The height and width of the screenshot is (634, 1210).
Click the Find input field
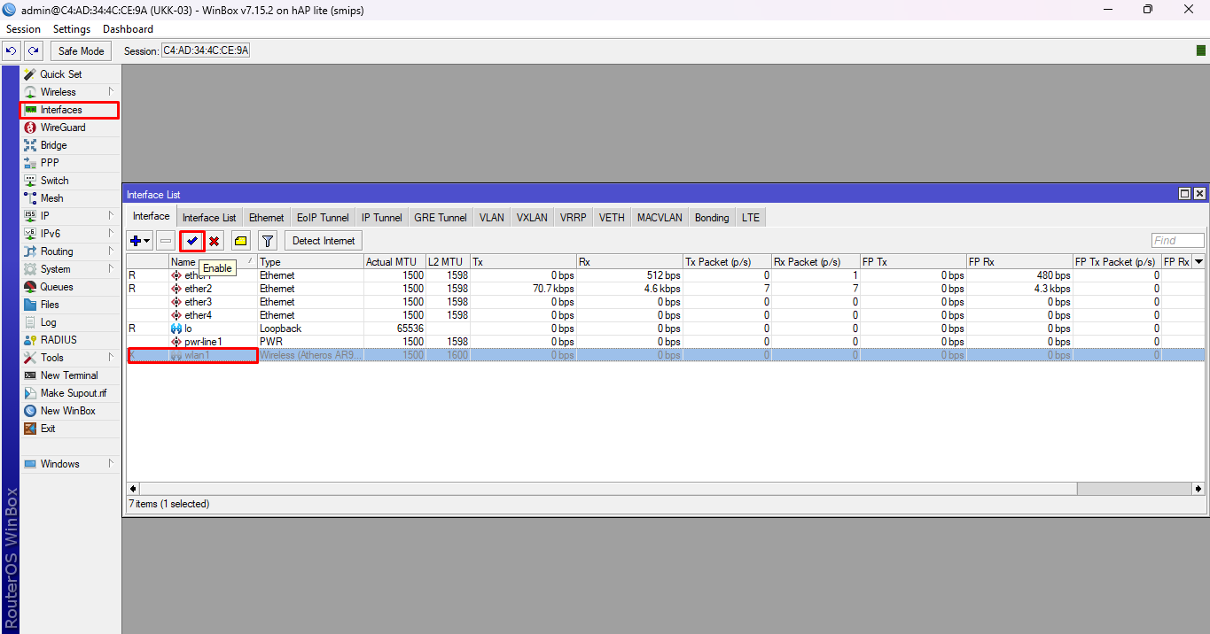[1178, 241]
